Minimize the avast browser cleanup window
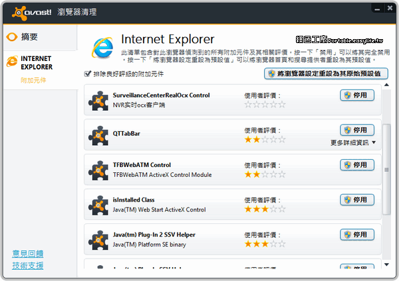The width and height of the screenshot is (399, 281). pyautogui.click(x=377, y=9)
